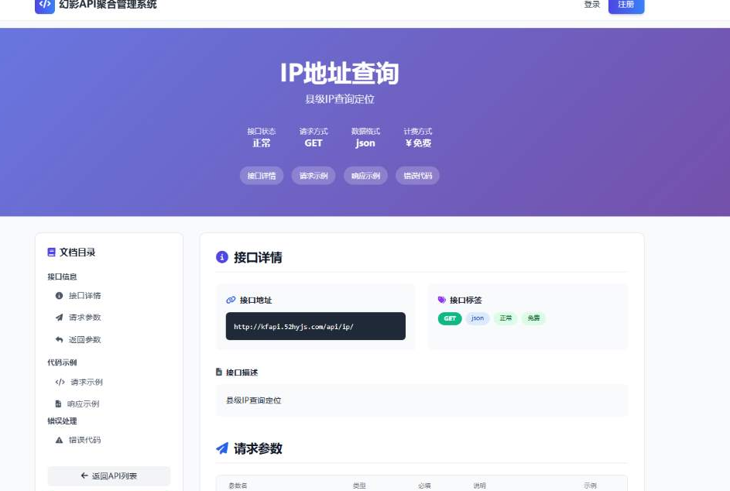
Task: Click the link chain icon beside 接口地址
Action: click(x=231, y=300)
